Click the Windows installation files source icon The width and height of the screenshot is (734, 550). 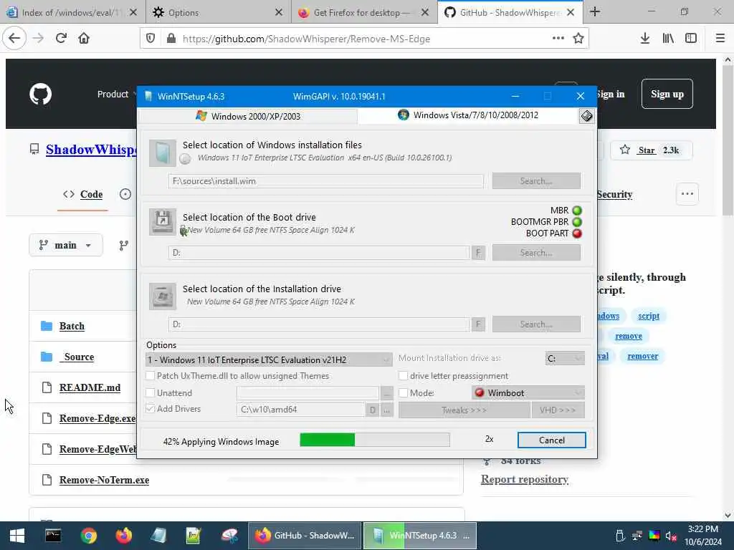(x=163, y=153)
